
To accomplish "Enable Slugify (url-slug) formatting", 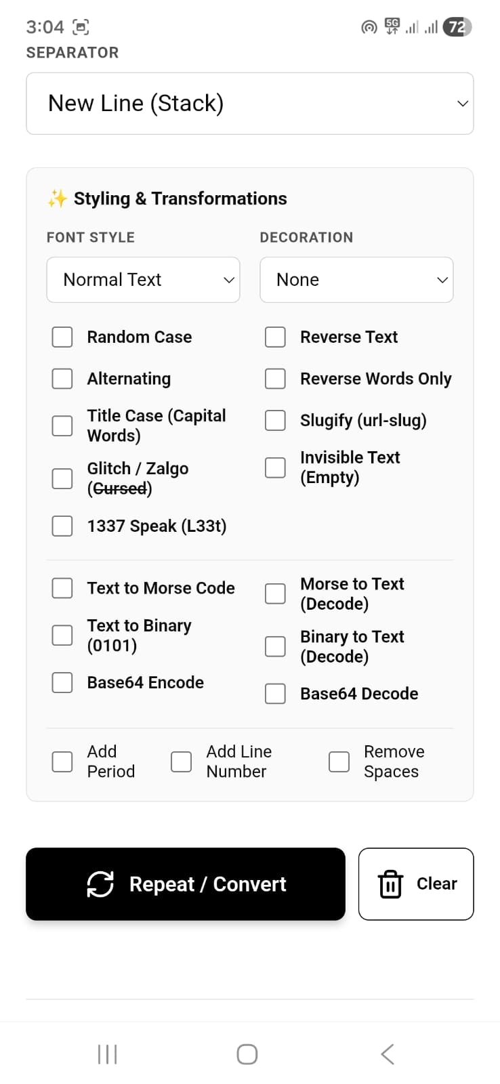I will pyautogui.click(x=275, y=420).
